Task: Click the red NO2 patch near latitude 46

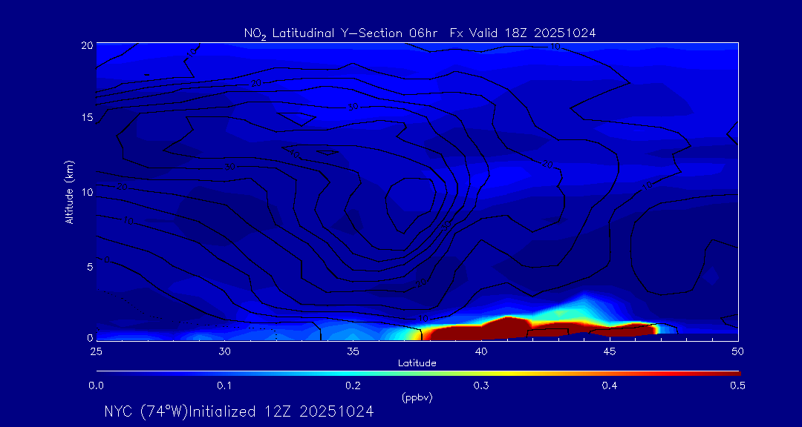Action: coord(631,327)
